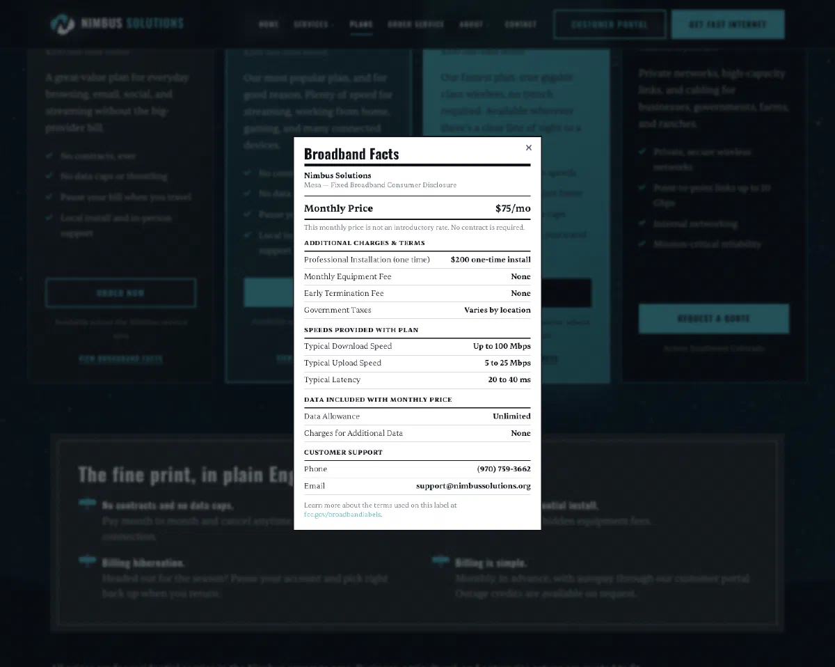
Task: Click the signpost icon beside Billing hibernation
Action: [87, 561]
